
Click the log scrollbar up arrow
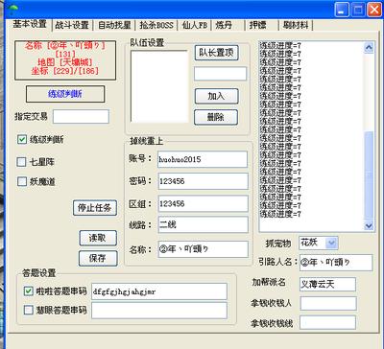[x=369, y=48]
